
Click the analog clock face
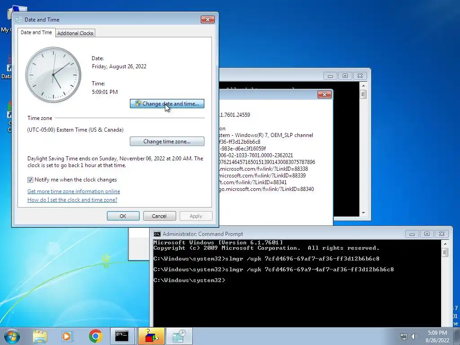(x=53, y=75)
